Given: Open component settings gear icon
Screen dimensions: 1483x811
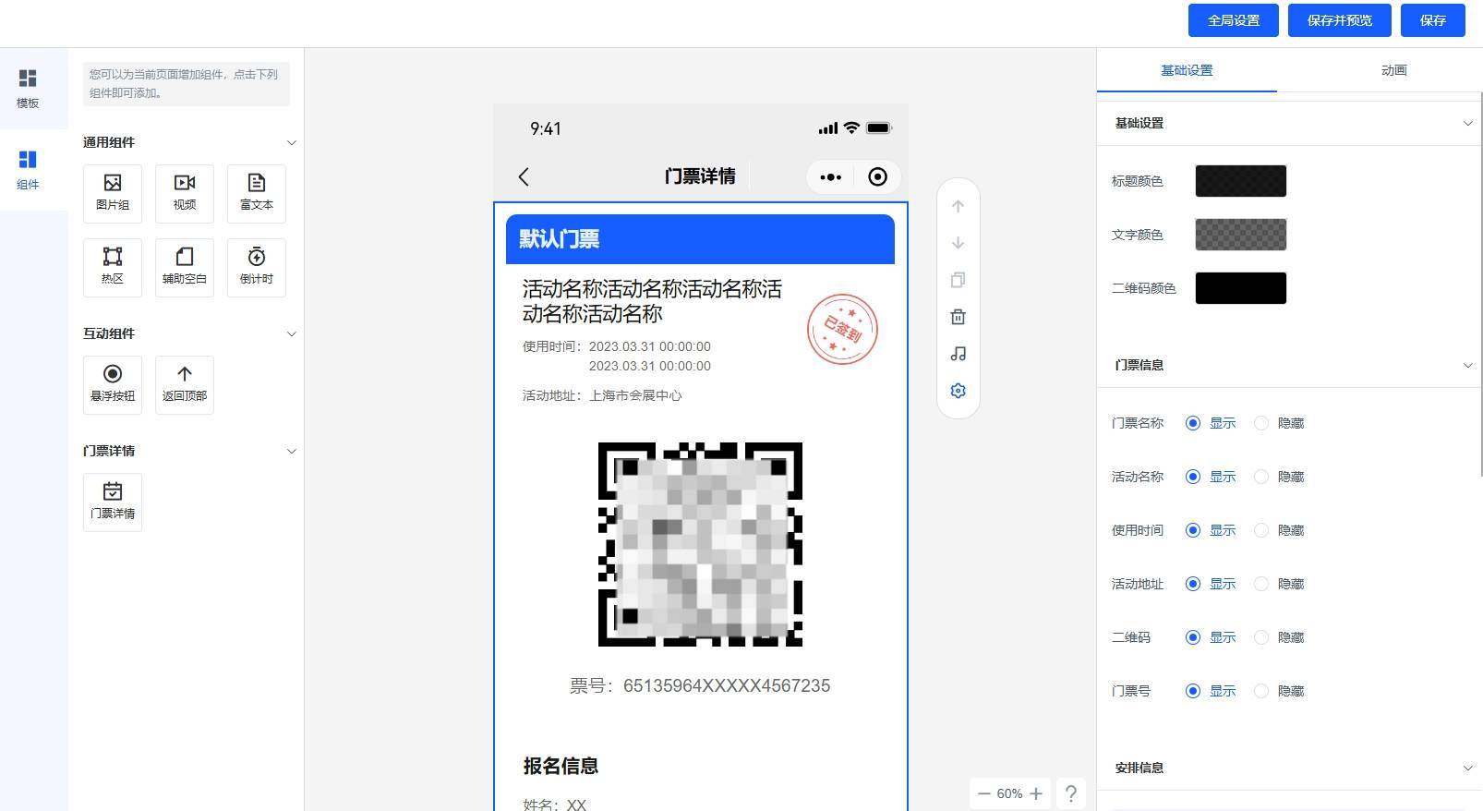Looking at the screenshot, I should coord(958,391).
